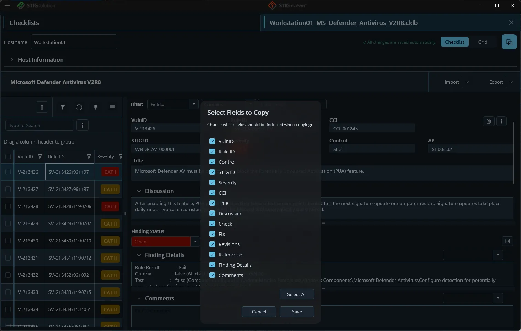The image size is (521, 331).
Task: Uncheck the Check checkbox
Action: coord(212,224)
